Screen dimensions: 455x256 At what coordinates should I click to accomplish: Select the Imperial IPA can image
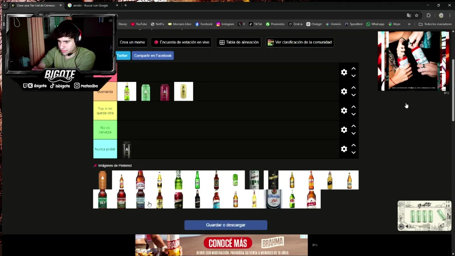click(x=254, y=180)
